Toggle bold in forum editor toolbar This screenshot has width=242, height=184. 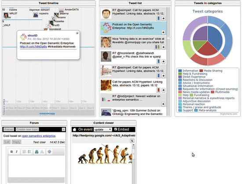tap(11, 152)
